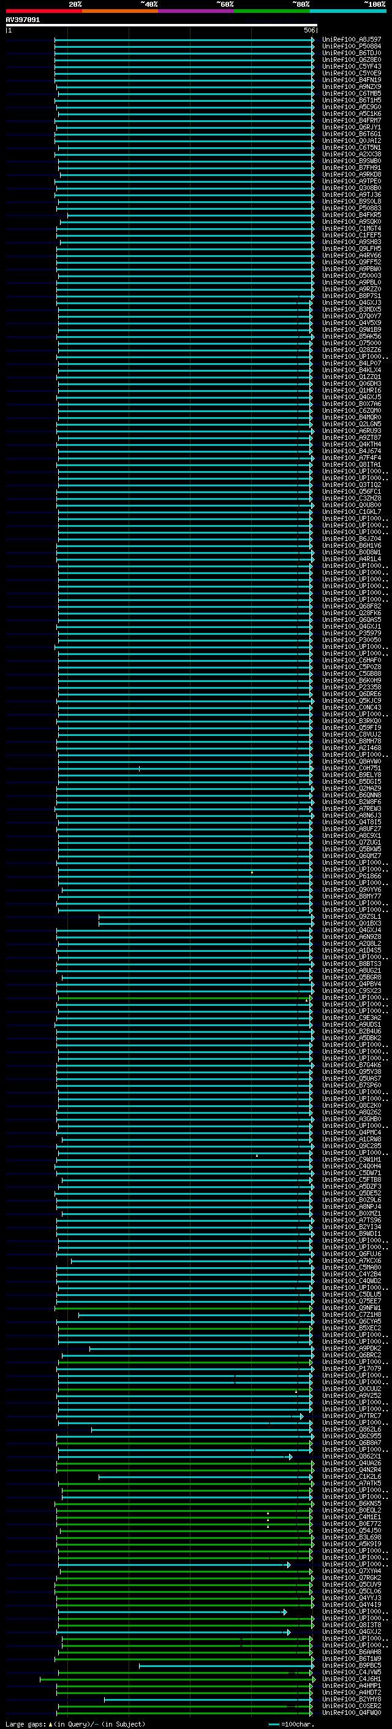Select hit UniRef100_A8J597

tap(351, 40)
